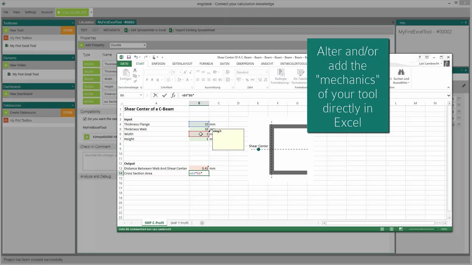Align cell text left

tap(198, 80)
